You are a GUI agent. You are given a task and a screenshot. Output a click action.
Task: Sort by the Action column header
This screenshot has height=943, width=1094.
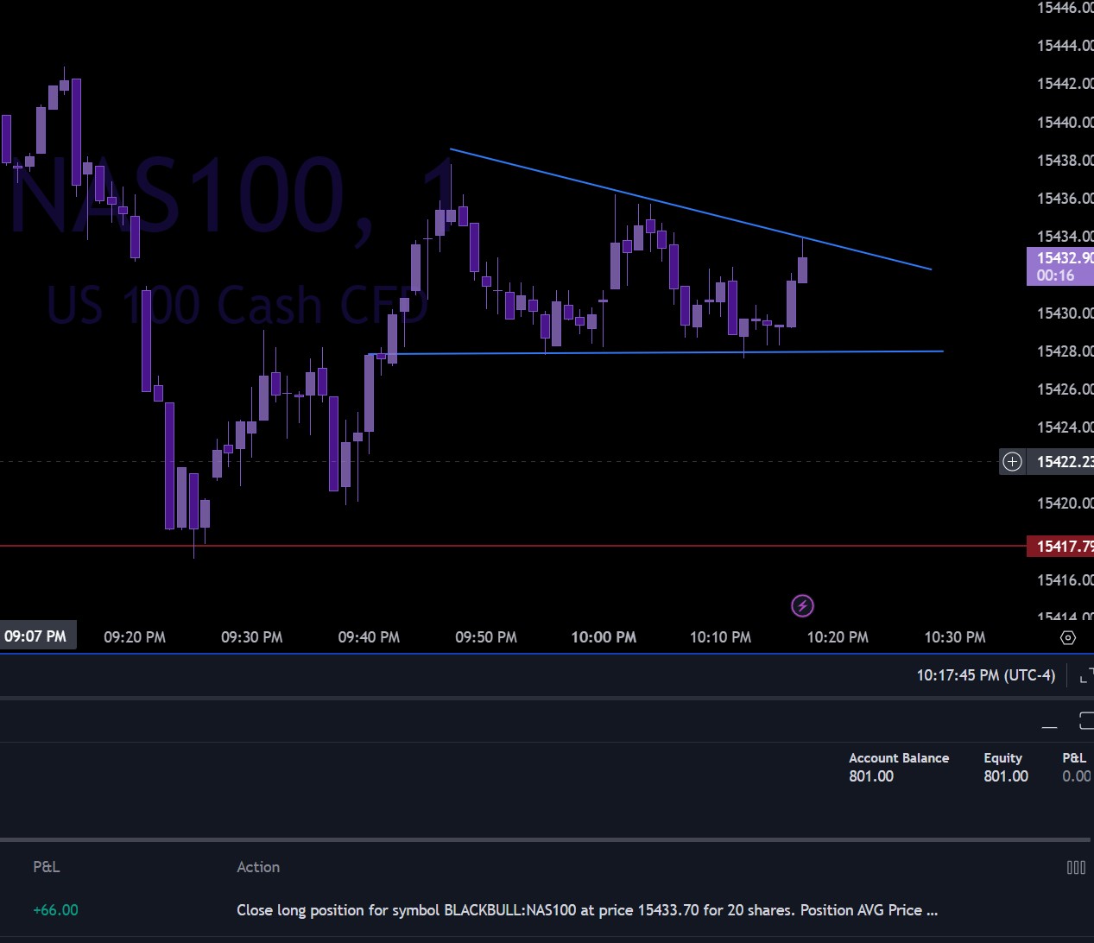258,867
